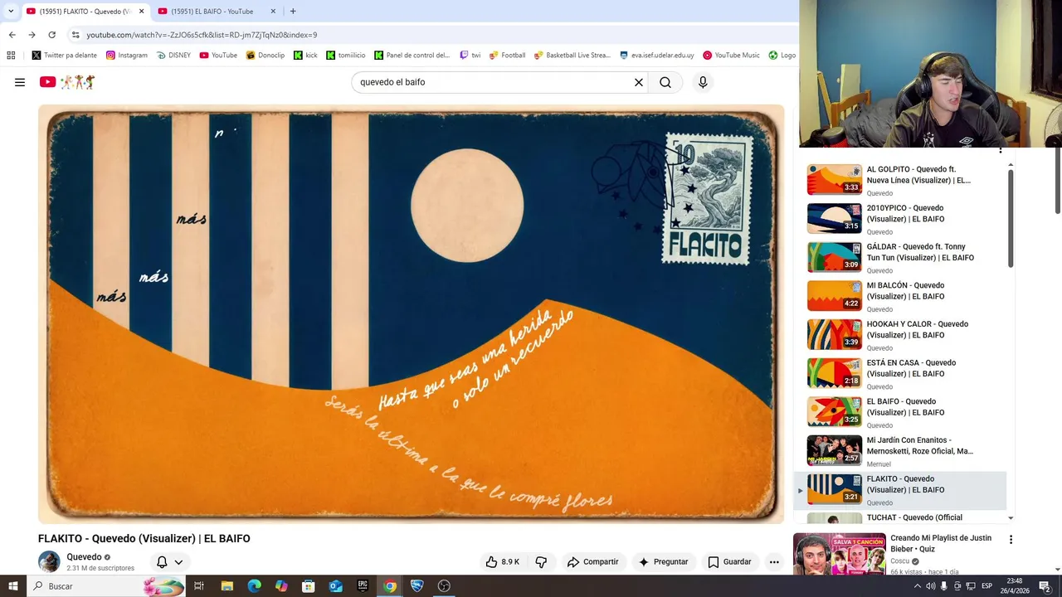View site information icon in address bar

click(x=76, y=35)
